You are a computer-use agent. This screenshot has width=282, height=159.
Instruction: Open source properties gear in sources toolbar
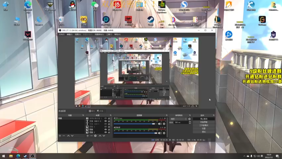(95, 136)
